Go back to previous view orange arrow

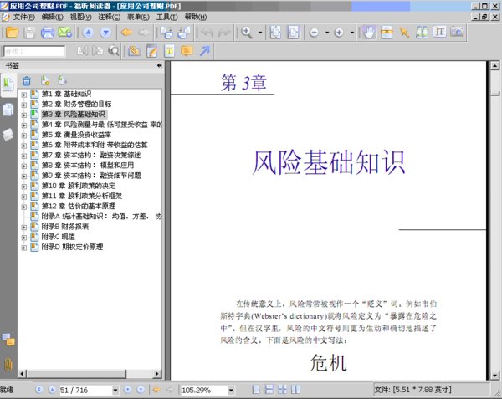(x=127, y=33)
